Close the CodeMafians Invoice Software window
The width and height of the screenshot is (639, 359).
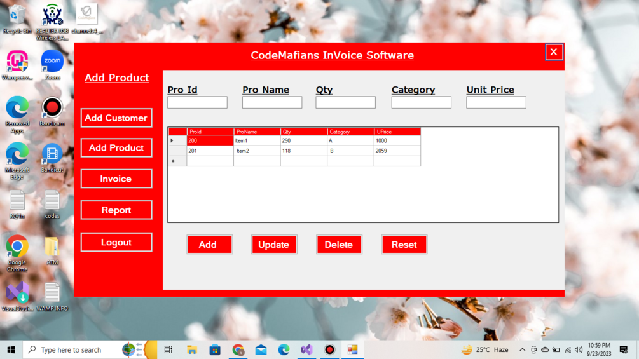tap(554, 52)
